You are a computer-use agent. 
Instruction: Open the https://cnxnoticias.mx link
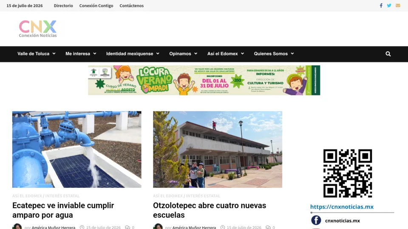(342, 207)
